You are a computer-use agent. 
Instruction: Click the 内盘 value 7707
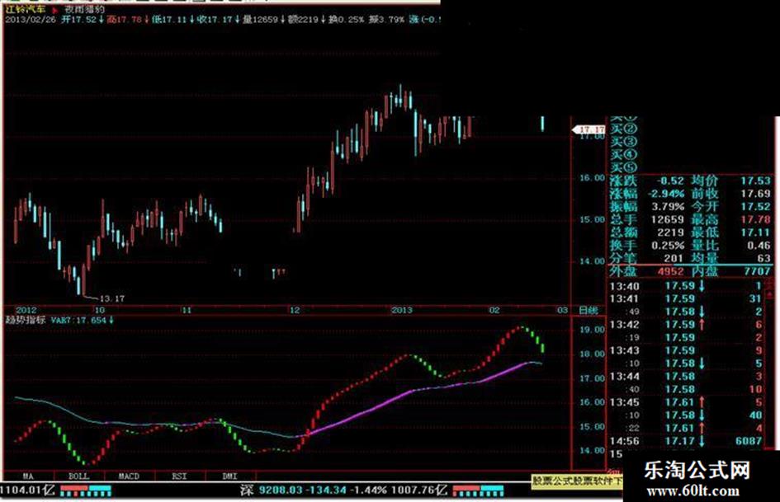point(757,271)
